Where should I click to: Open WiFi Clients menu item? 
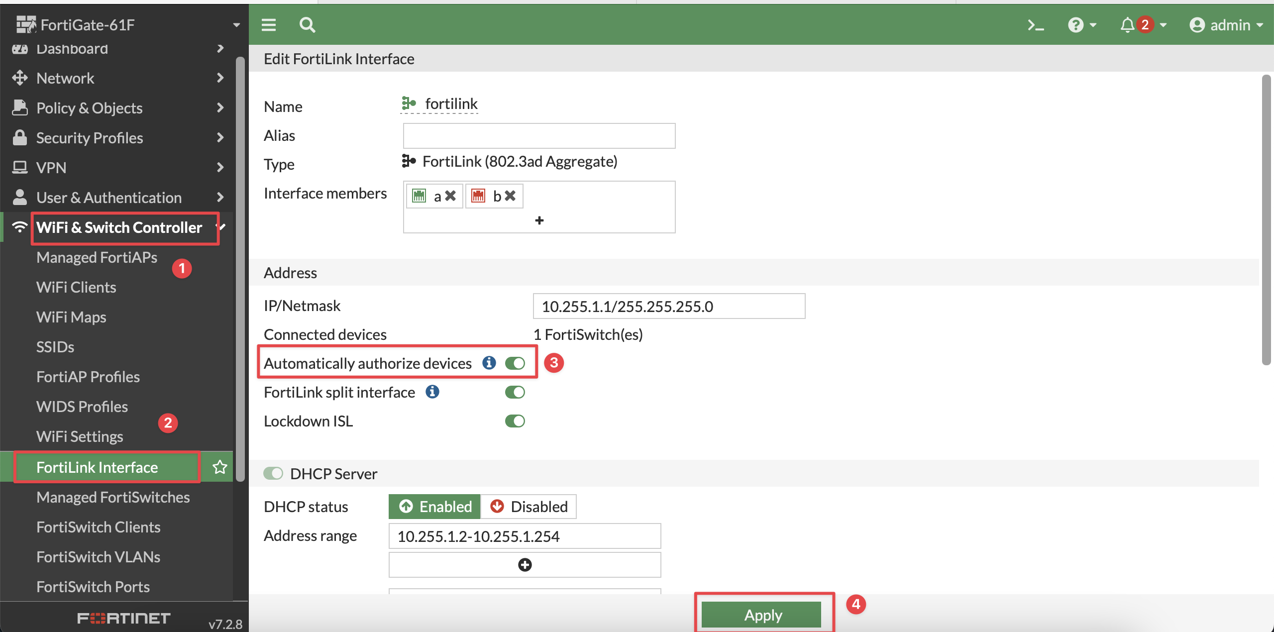point(76,287)
